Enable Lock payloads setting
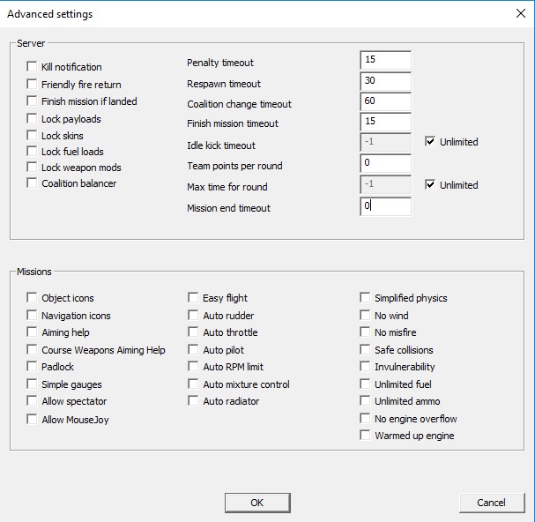The image size is (535, 522). tap(32, 118)
